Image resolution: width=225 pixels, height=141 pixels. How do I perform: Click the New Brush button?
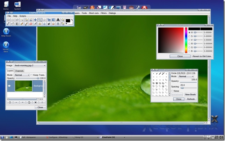tap(190, 95)
